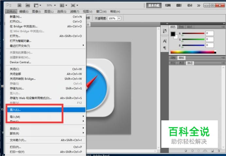The image size is (226, 156).
Task: Switch to the 色板 tab in the Color panel
Action: pos(181,27)
